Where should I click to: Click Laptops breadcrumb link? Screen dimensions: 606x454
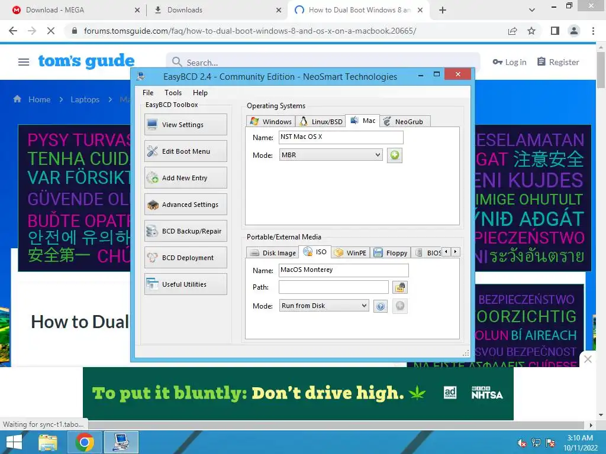coord(85,99)
